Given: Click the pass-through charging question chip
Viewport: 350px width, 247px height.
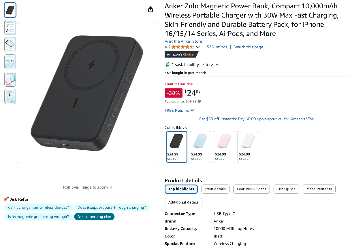Looking at the screenshot, I should [x=112, y=207].
